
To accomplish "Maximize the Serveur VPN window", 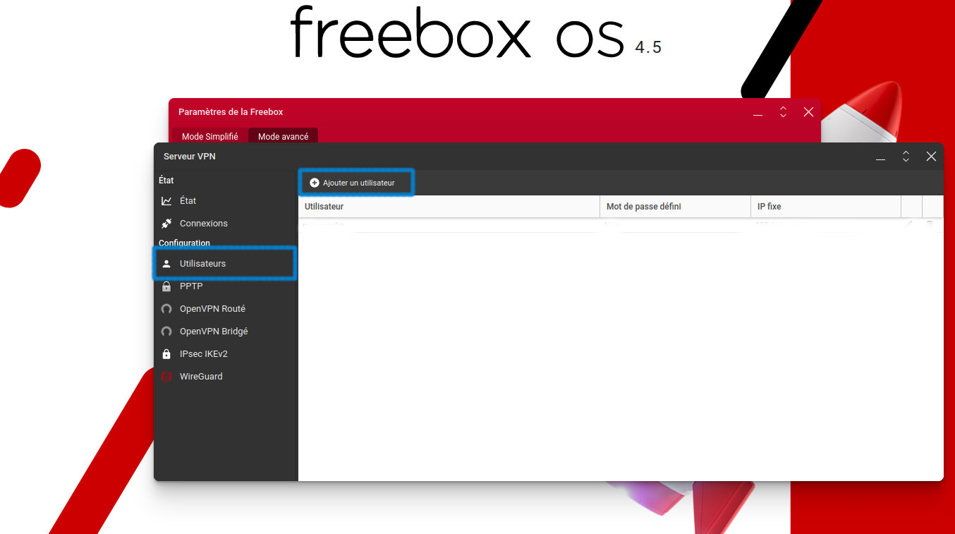I will click(x=906, y=157).
